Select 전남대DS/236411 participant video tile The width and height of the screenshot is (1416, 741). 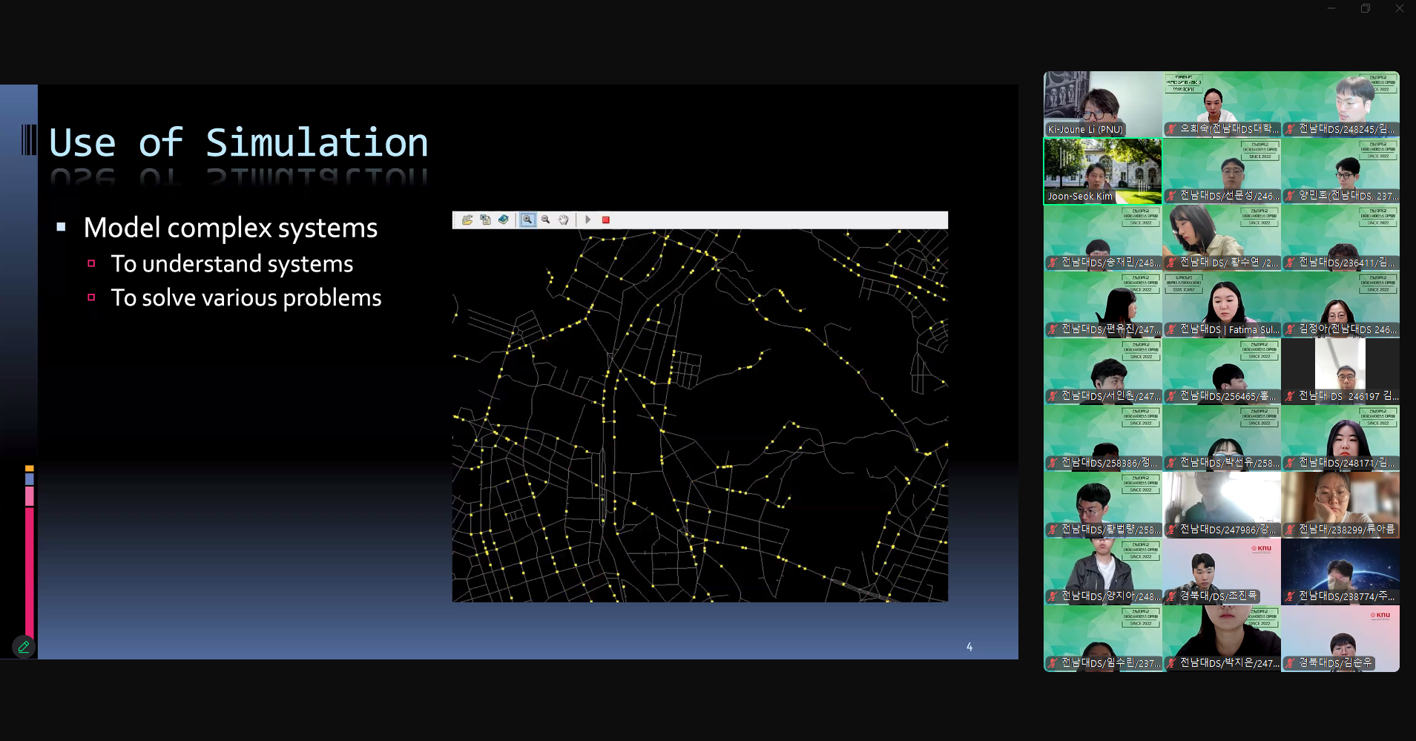pyautogui.click(x=1340, y=238)
